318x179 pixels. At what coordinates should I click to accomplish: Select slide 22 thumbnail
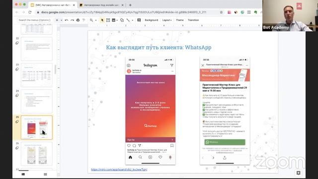[x=36, y=49]
